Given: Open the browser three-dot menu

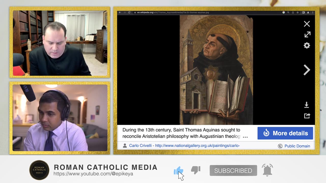Looking at the screenshot, I should (313, 12).
